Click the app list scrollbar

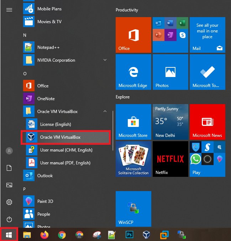[113, 130]
